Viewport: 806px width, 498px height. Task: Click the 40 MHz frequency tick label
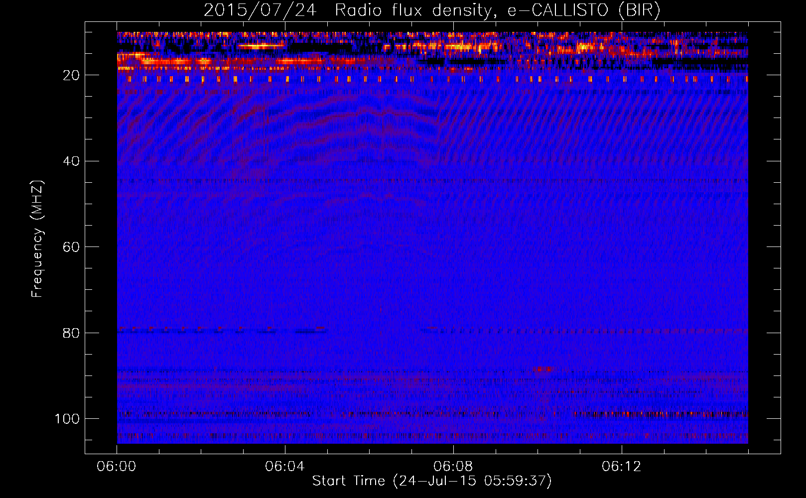[x=71, y=161]
